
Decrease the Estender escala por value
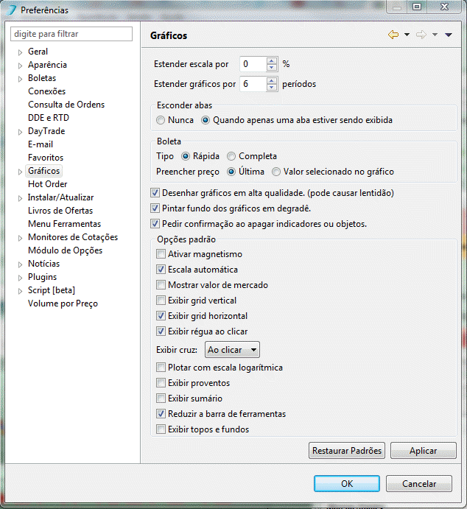tap(272, 68)
